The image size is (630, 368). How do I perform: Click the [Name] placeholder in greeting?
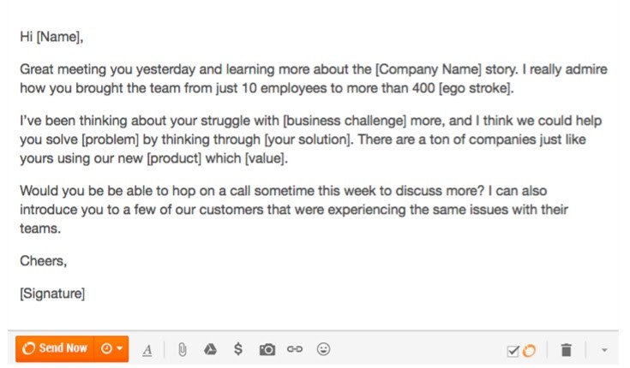click(58, 38)
